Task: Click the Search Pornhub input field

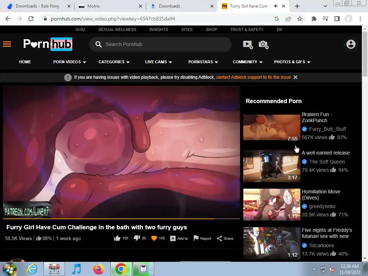Action: tap(160, 44)
